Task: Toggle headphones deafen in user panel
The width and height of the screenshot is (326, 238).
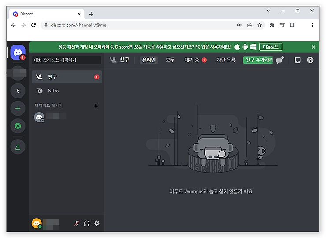Action: coord(87,223)
